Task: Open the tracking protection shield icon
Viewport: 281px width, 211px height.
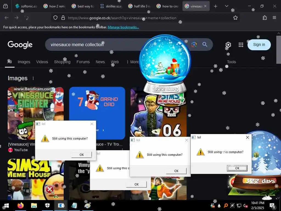Action: [x=55, y=18]
